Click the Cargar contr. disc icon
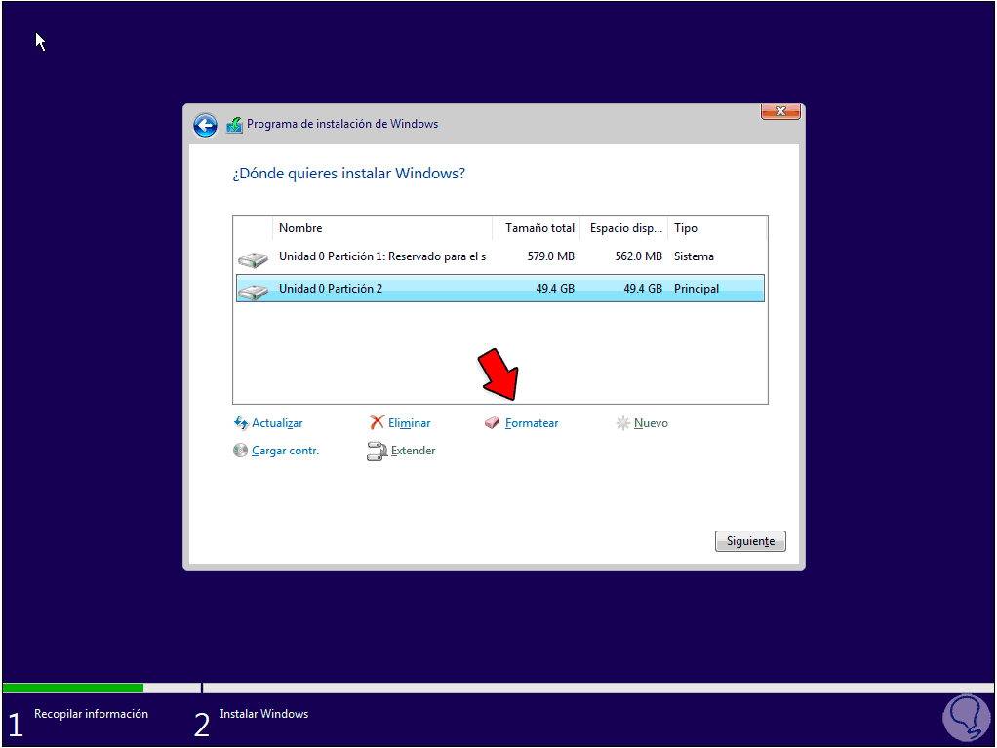Viewport: 997px width, 748px height. coord(240,450)
